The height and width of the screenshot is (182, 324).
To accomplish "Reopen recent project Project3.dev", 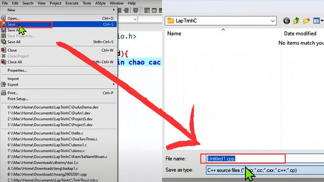I will 58,119.
